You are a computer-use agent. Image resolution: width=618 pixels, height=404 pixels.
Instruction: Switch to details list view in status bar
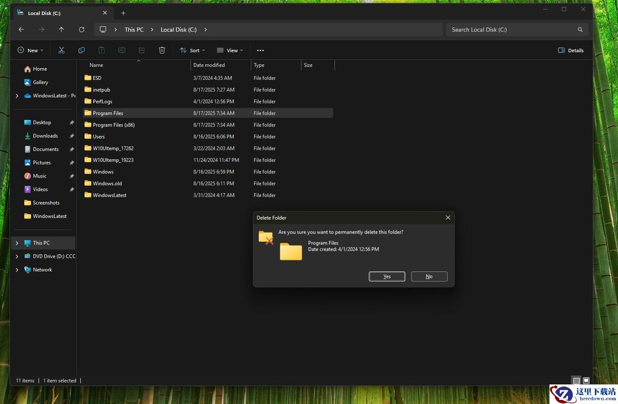tap(576, 381)
